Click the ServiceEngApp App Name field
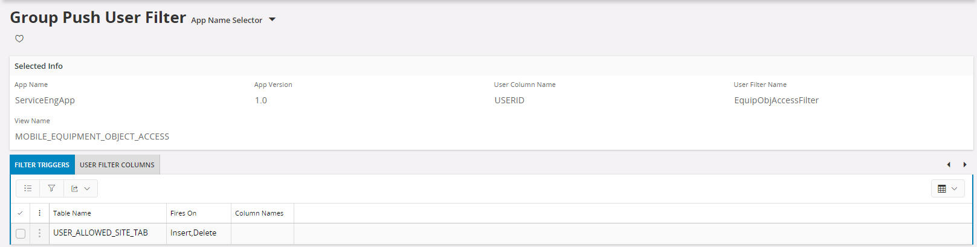 click(x=45, y=100)
